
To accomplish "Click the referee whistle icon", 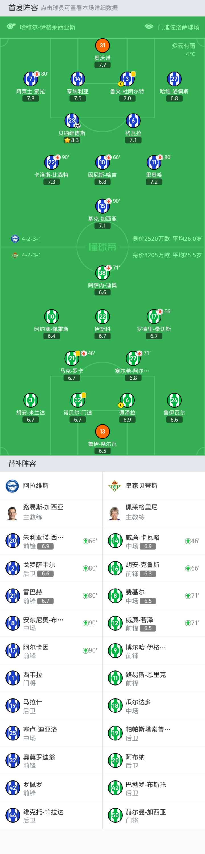I will (x=11, y=27).
